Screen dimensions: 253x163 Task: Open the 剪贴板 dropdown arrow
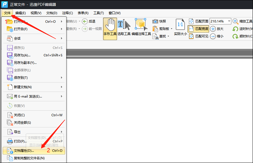[x=172, y=29]
